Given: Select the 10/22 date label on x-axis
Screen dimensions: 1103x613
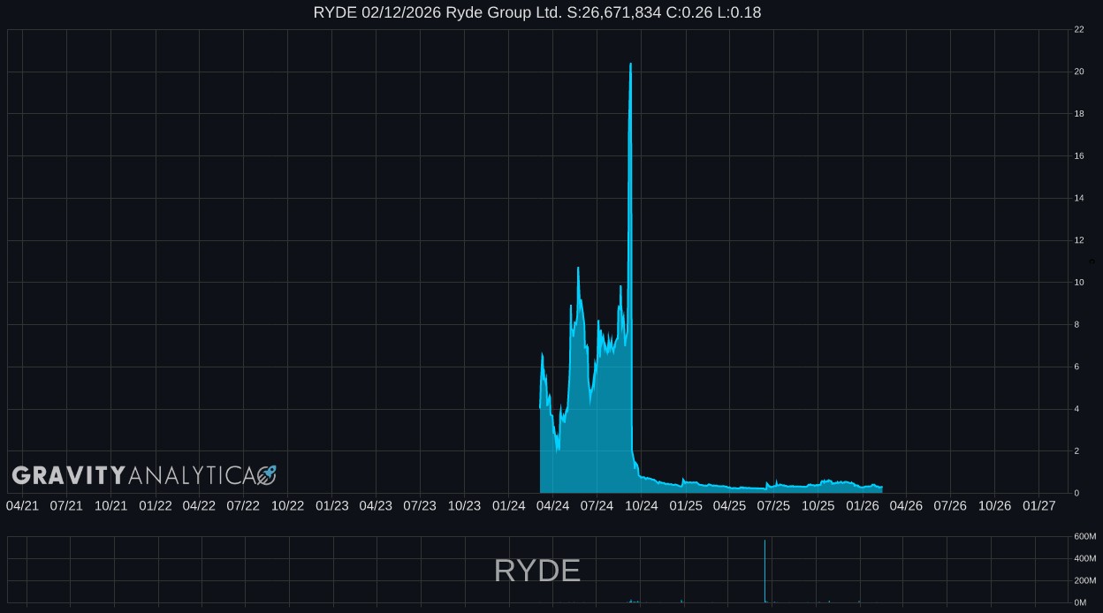Looking at the screenshot, I should pos(287,506).
